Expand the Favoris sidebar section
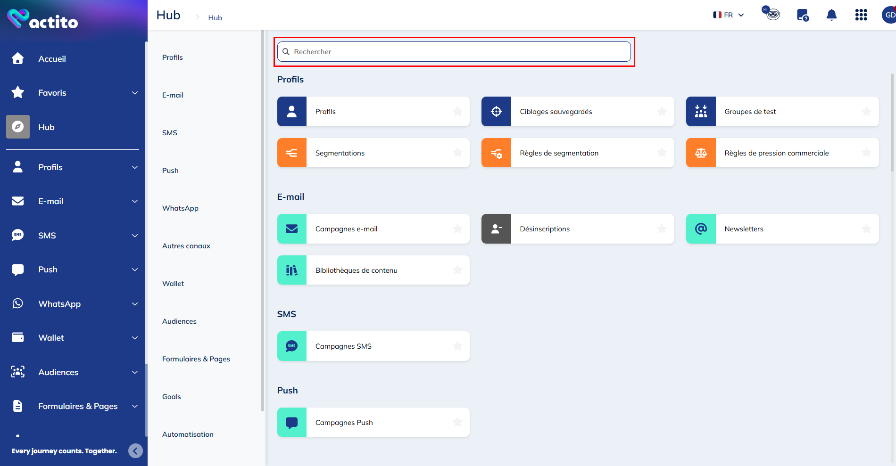Viewport: 896px width, 466px height. click(x=134, y=93)
